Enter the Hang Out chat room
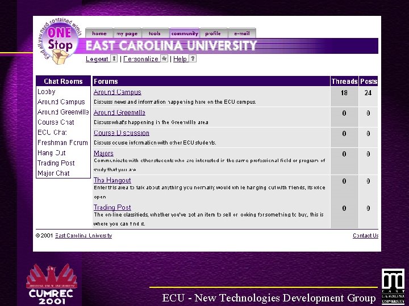This screenshot has width=409, height=306. tap(51, 153)
